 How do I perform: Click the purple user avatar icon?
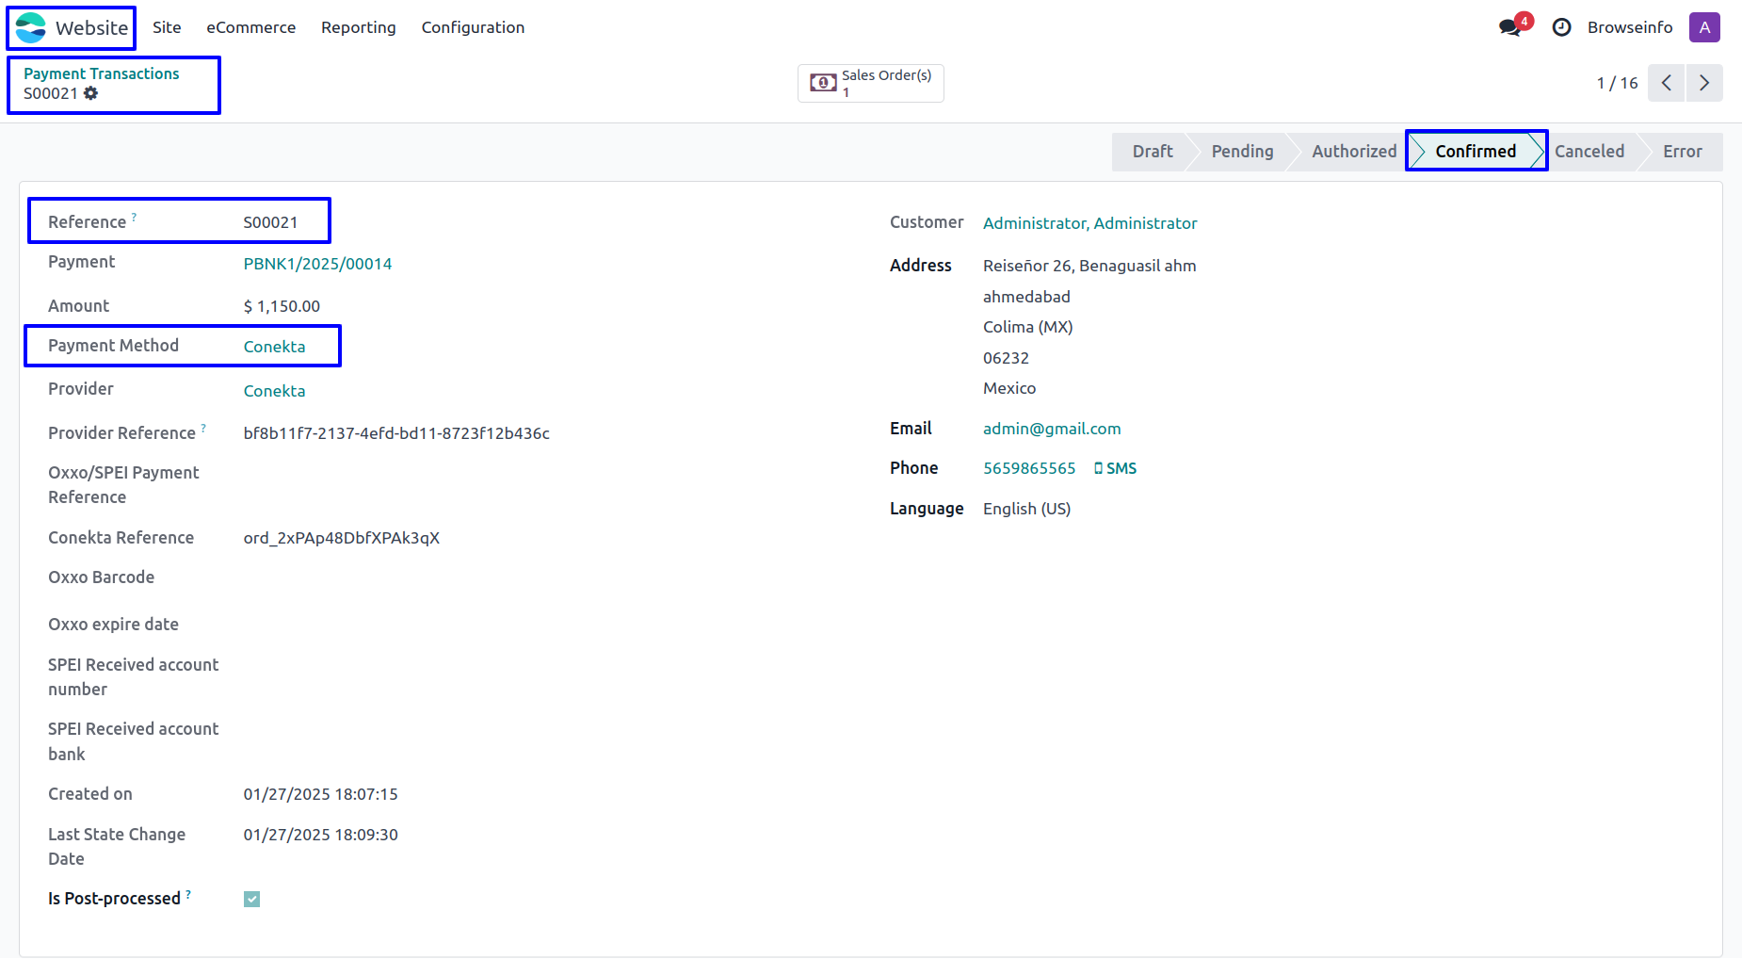click(1703, 27)
